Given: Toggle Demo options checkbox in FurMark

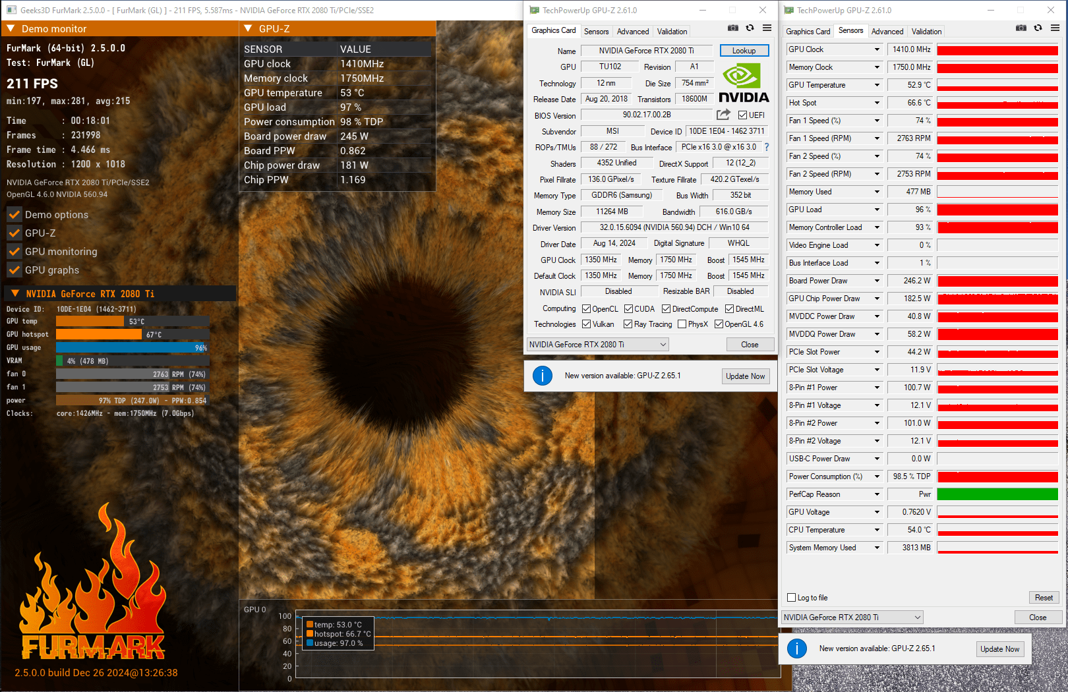Looking at the screenshot, I should 14,214.
